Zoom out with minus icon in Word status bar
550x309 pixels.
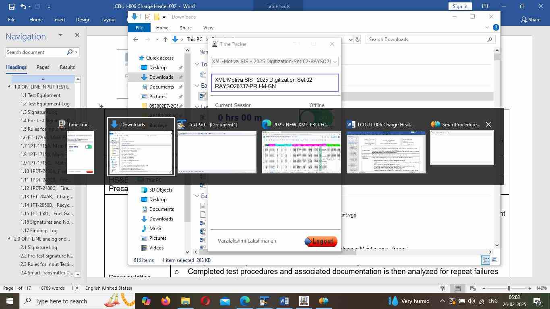coord(484,288)
